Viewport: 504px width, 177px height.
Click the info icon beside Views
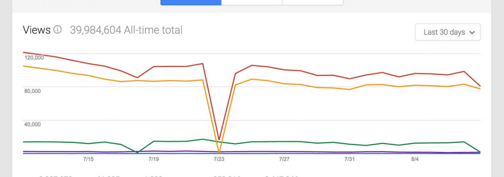[x=57, y=30]
